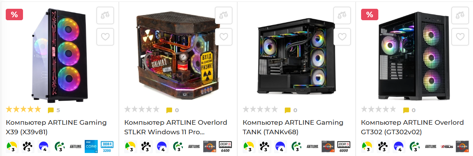This screenshot has width=473, height=156.
Task: Compare the Overlord STLKR computer
Action: pos(223,15)
